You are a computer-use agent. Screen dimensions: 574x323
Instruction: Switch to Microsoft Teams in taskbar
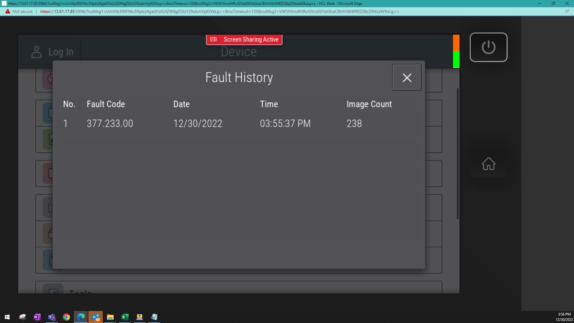coord(52,317)
